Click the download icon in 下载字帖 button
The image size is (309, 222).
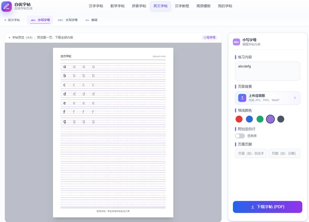(x=253, y=207)
